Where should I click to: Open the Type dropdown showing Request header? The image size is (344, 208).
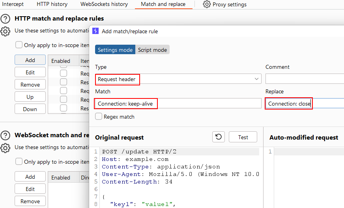tap(178, 79)
